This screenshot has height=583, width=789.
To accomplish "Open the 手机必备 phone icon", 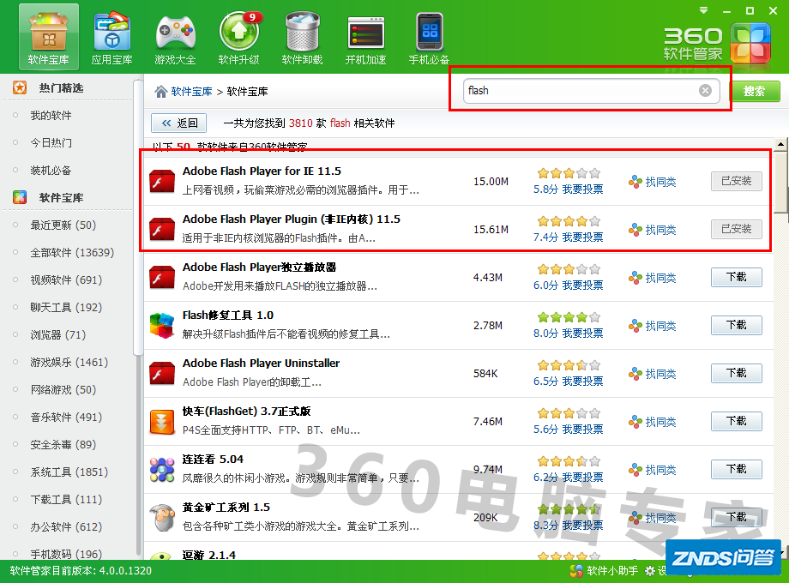I will point(429,39).
